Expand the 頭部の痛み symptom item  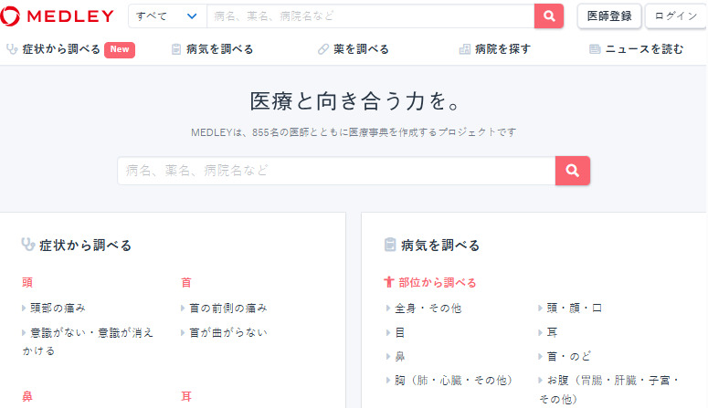pos(25,308)
